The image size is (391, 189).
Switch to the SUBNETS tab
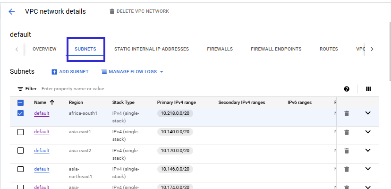click(x=85, y=49)
